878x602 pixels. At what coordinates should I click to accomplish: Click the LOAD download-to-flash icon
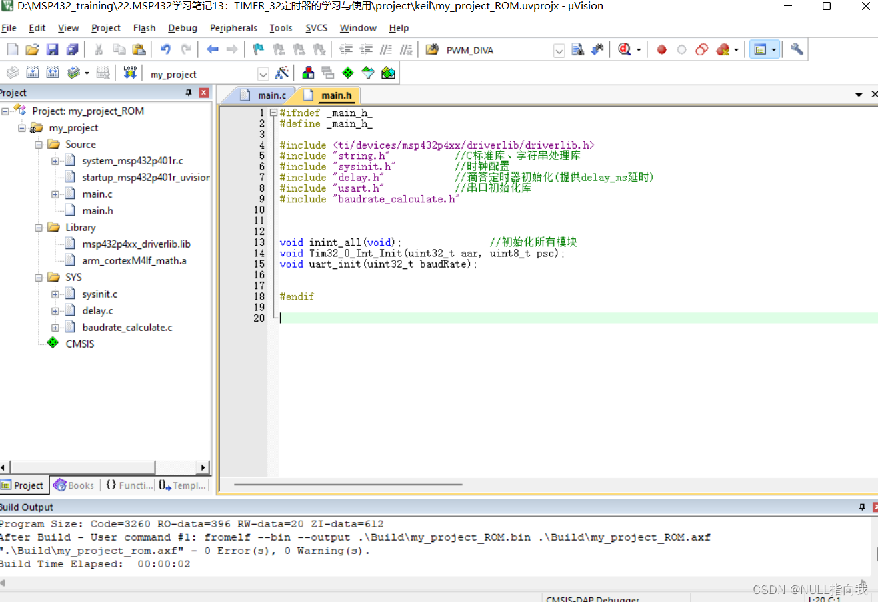coord(129,72)
